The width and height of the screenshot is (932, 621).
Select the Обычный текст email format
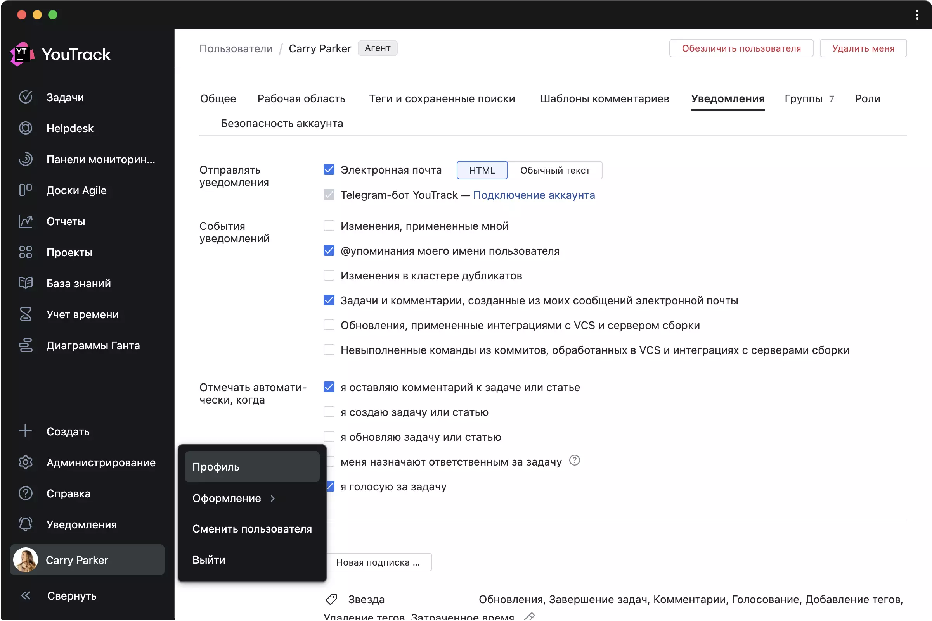tap(554, 170)
